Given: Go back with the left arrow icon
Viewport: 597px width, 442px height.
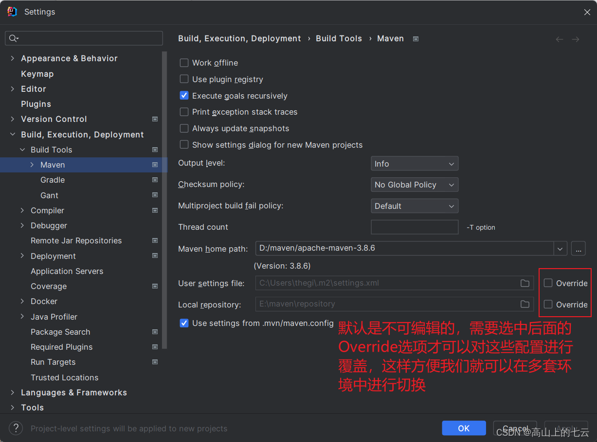Looking at the screenshot, I should pyautogui.click(x=560, y=39).
